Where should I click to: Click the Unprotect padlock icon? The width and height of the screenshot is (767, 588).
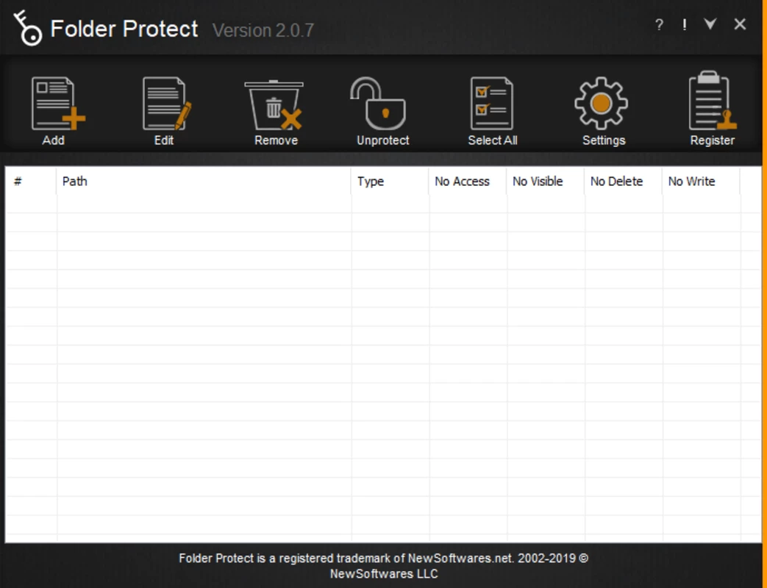(378, 104)
